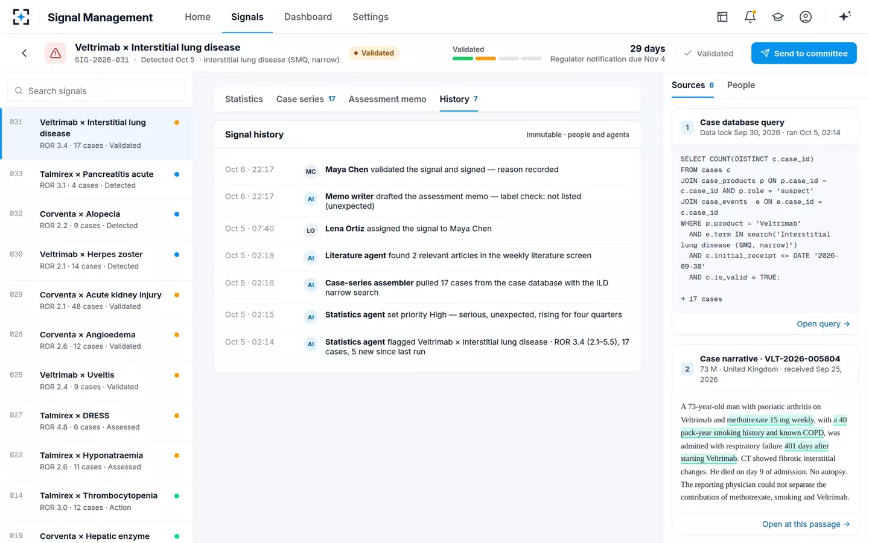Click blue status dot on Talmirex × Pancreatitis
The width and height of the screenshot is (869, 543).
pos(177,174)
